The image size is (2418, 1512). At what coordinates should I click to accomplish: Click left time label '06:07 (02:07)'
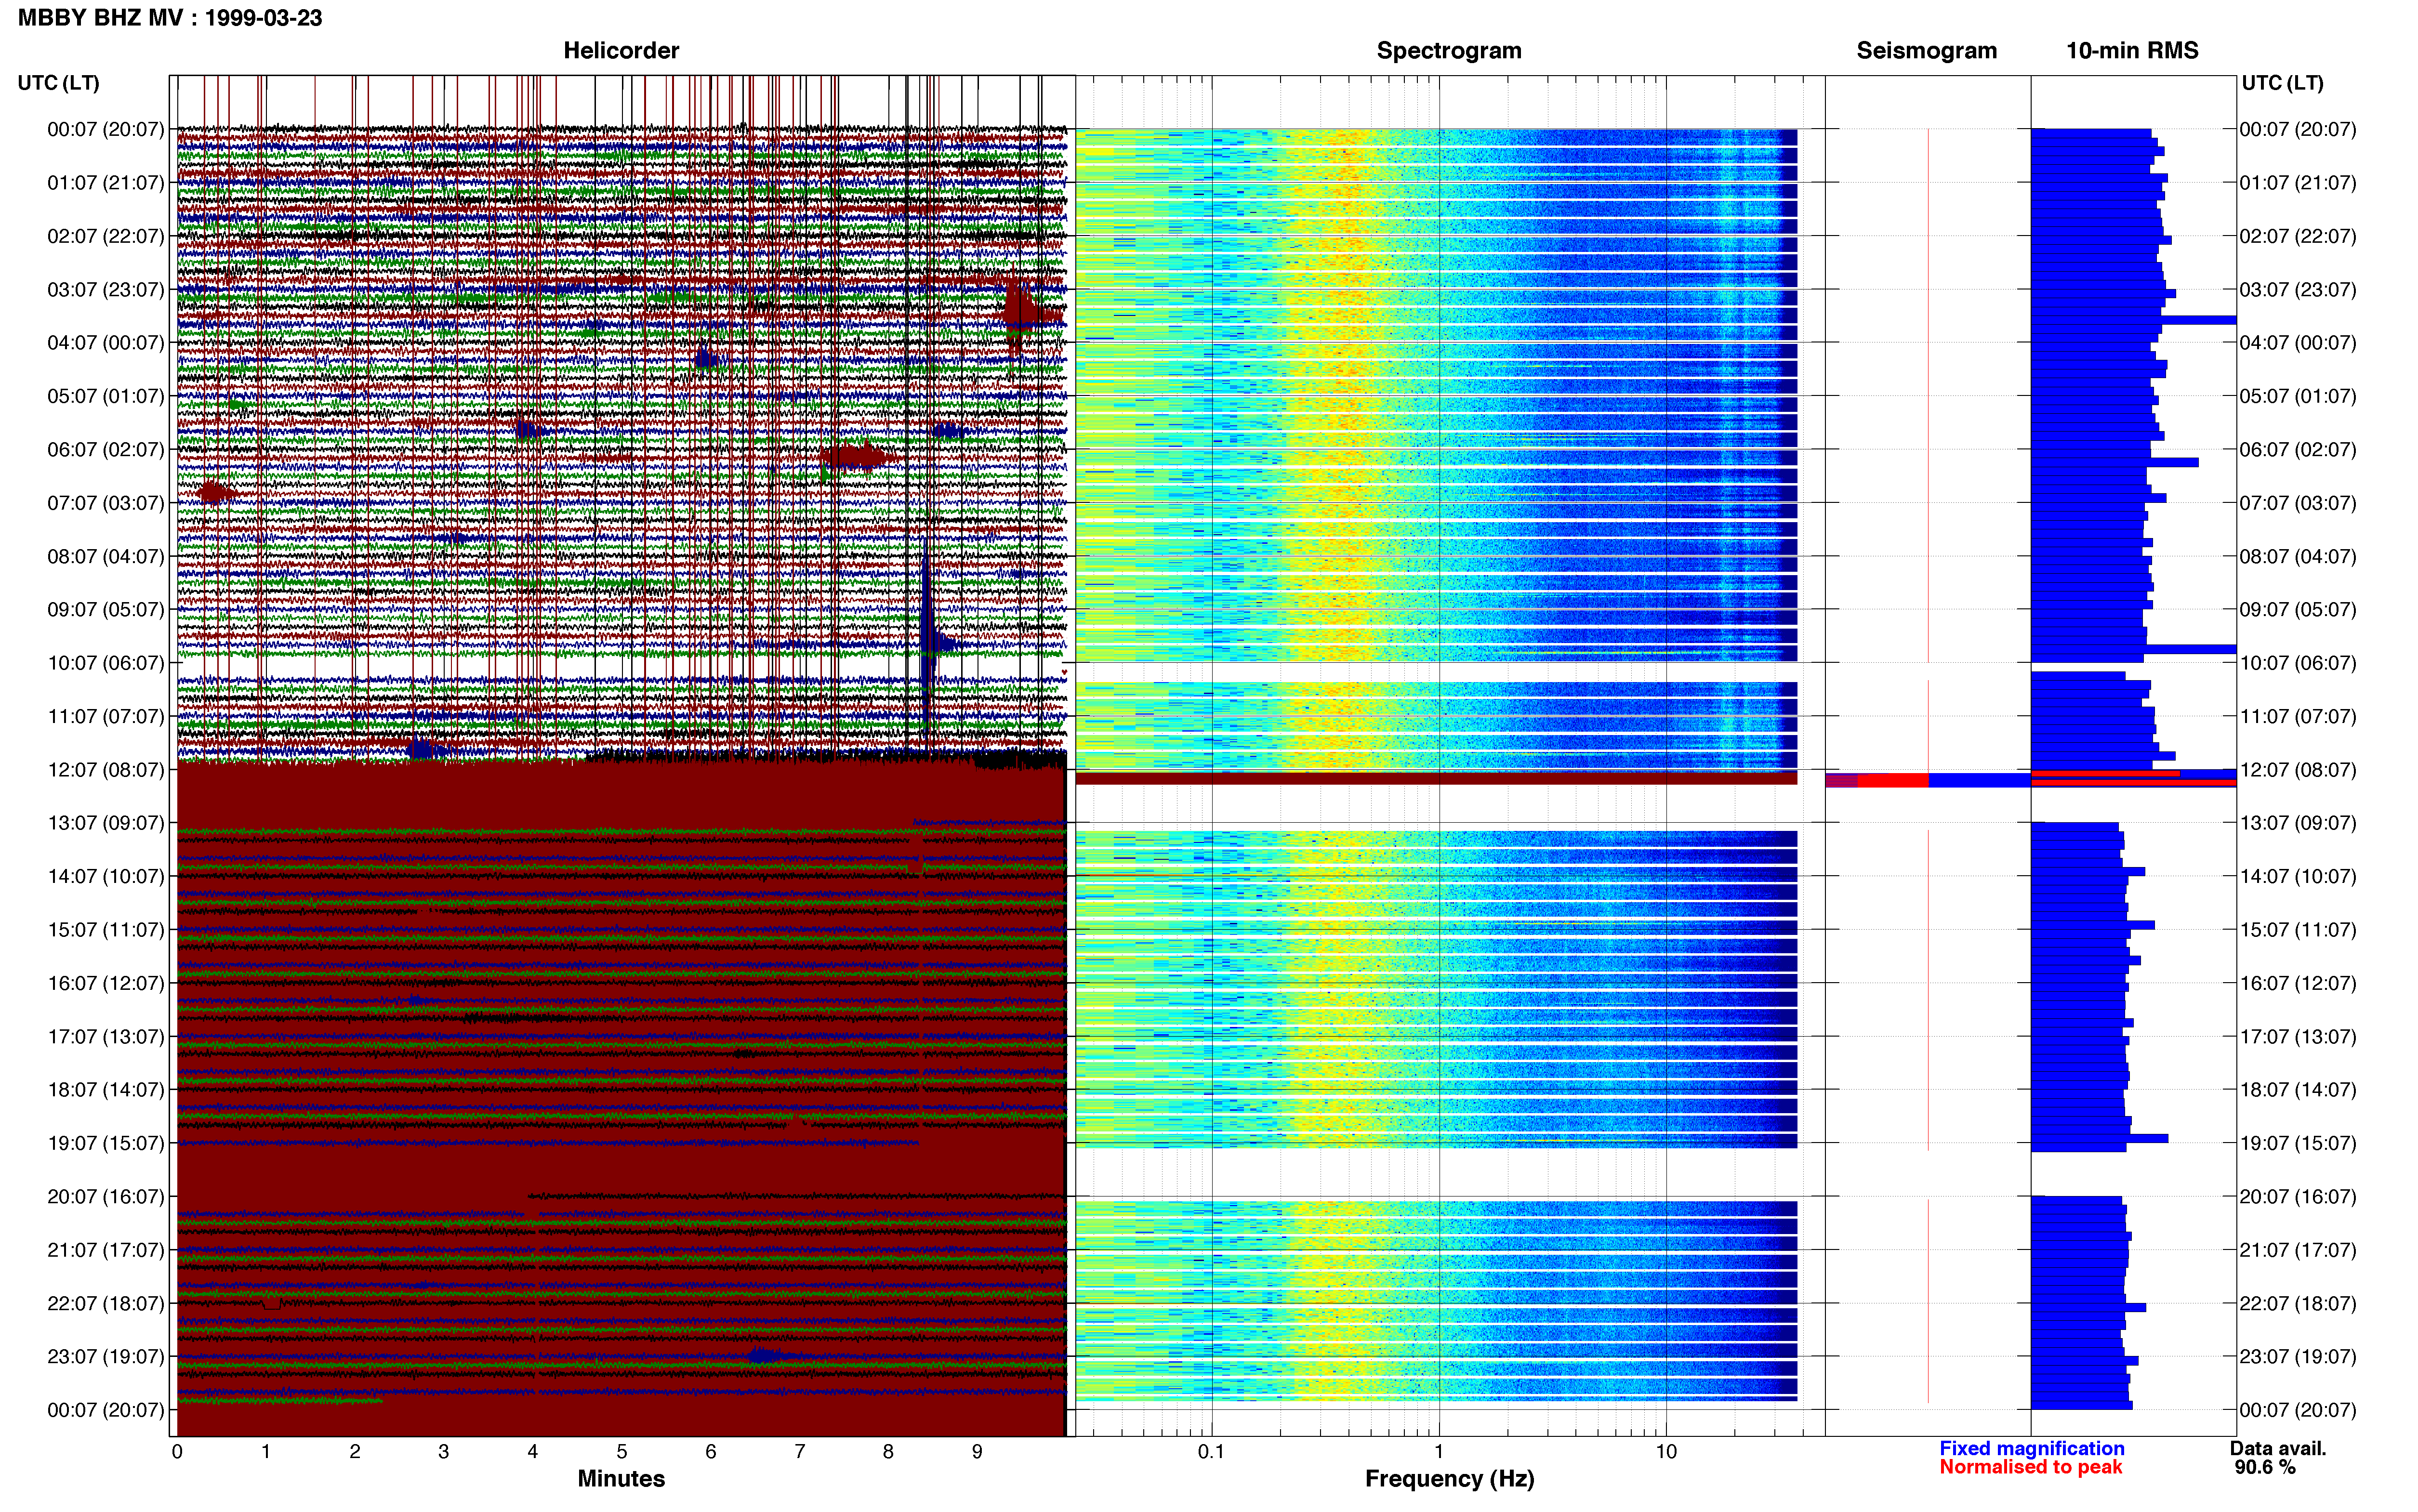click(x=106, y=450)
